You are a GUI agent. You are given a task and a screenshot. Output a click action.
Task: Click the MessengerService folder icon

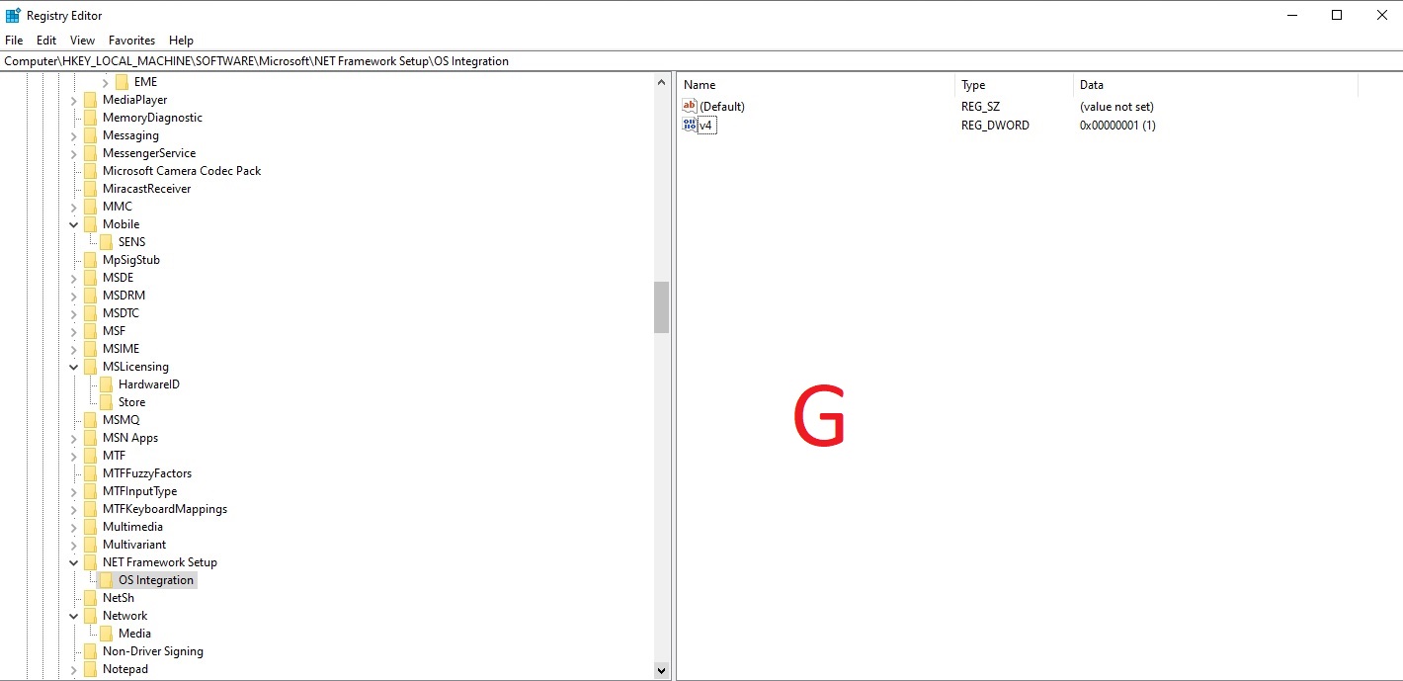tap(91, 153)
